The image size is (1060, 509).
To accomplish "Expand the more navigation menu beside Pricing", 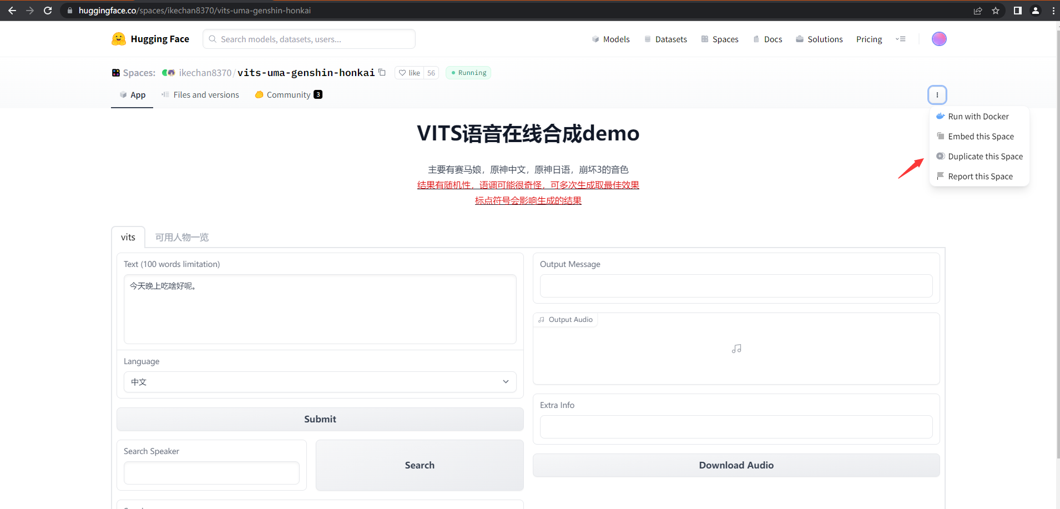I will [901, 39].
